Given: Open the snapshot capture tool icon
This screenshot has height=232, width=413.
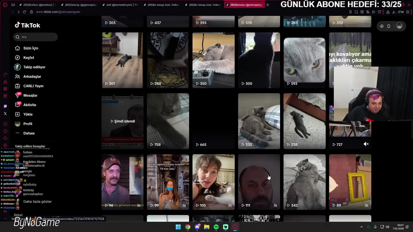Looking at the screenshot, I should coord(356,12).
